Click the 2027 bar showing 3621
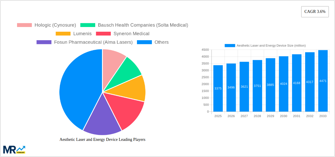335x157 pixels. tap(244, 87)
